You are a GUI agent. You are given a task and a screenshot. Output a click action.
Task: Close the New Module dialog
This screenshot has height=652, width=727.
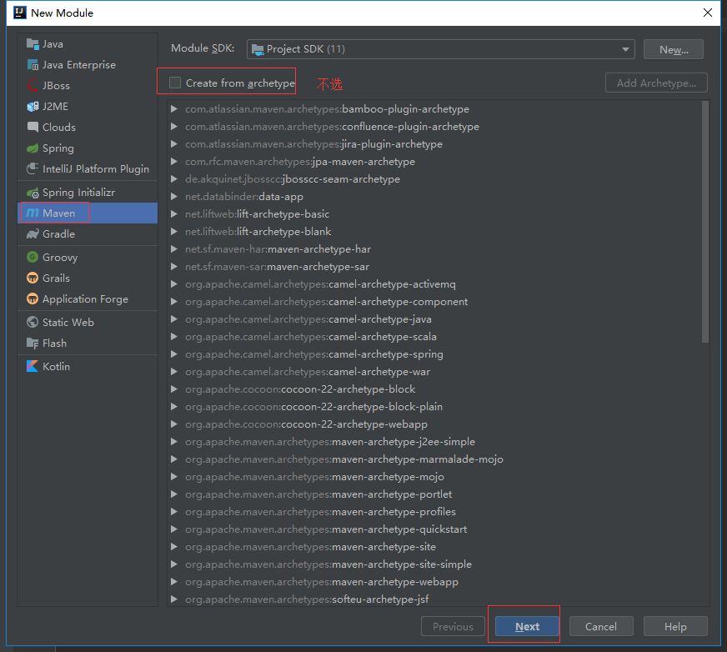708,13
